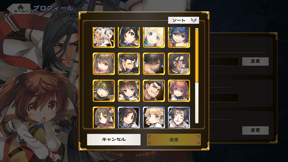This screenshot has height=162, width=288.
Task: Return home via ホームへ house icon
Action: pyautogui.click(x=20, y=9)
